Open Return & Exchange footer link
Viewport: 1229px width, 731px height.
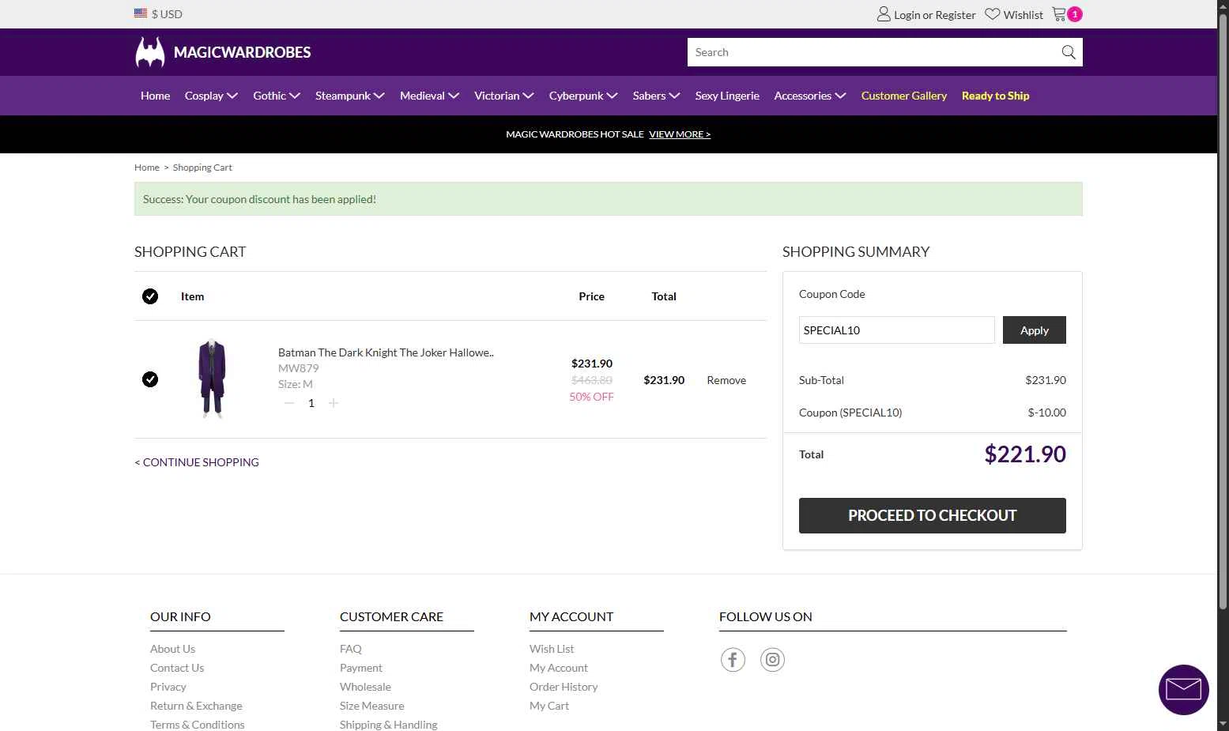196,706
